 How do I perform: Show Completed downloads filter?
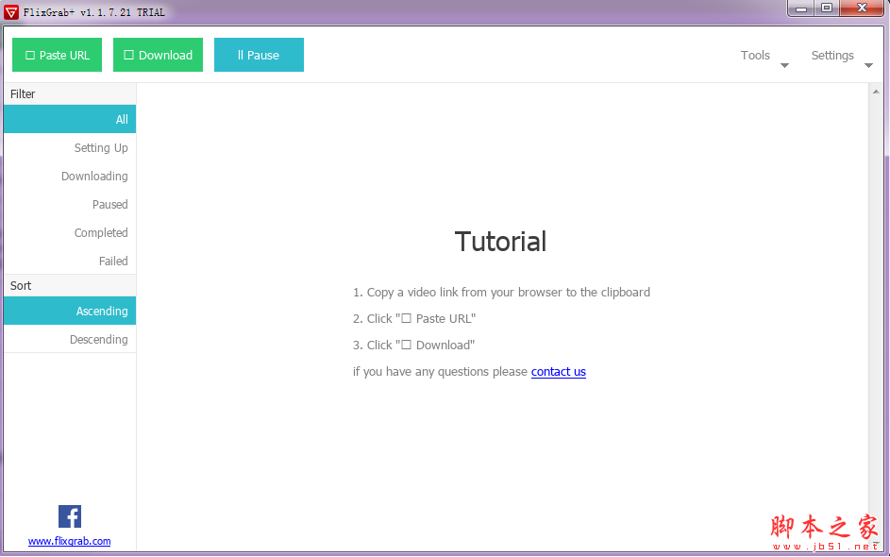[x=68, y=232]
